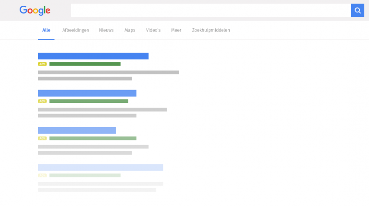369x206 pixels.
Task: Click the third result's Adv. badge
Action: point(42,138)
